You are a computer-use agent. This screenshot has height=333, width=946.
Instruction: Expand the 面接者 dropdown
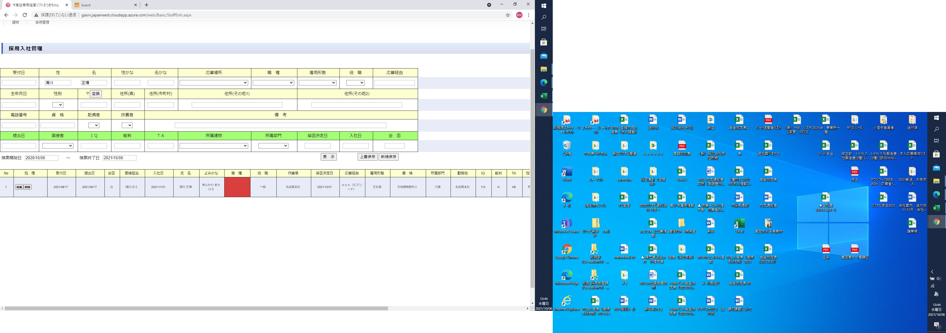coord(58,146)
